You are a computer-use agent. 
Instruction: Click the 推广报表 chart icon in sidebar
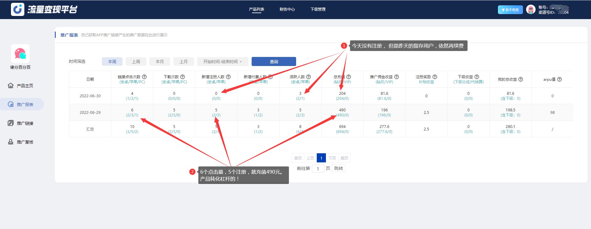(x=11, y=104)
